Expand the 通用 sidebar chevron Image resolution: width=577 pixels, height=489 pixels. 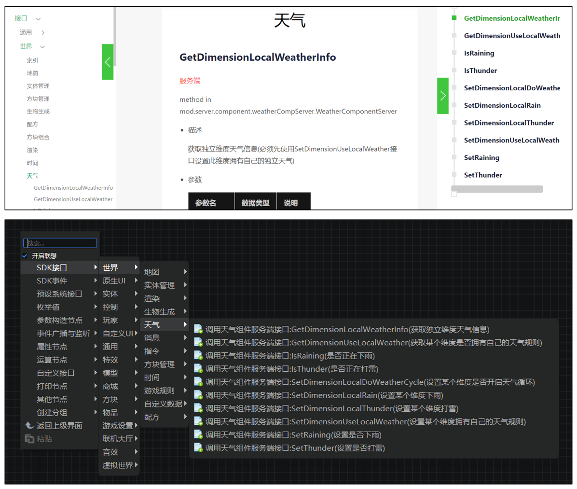click(x=43, y=32)
